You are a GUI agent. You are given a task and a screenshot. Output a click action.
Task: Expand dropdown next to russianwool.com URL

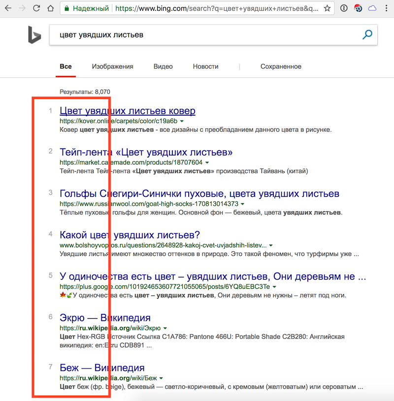pyautogui.click(x=243, y=204)
